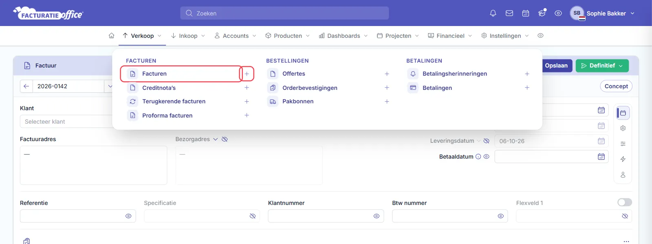Expand the Financieel menu
Image resolution: width=652 pixels, height=244 pixels.
[x=450, y=36]
